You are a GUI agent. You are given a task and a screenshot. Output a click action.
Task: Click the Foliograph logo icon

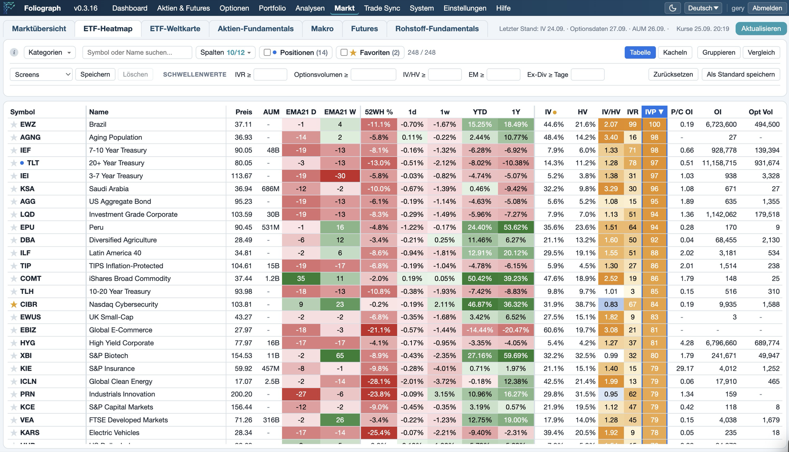click(9, 8)
